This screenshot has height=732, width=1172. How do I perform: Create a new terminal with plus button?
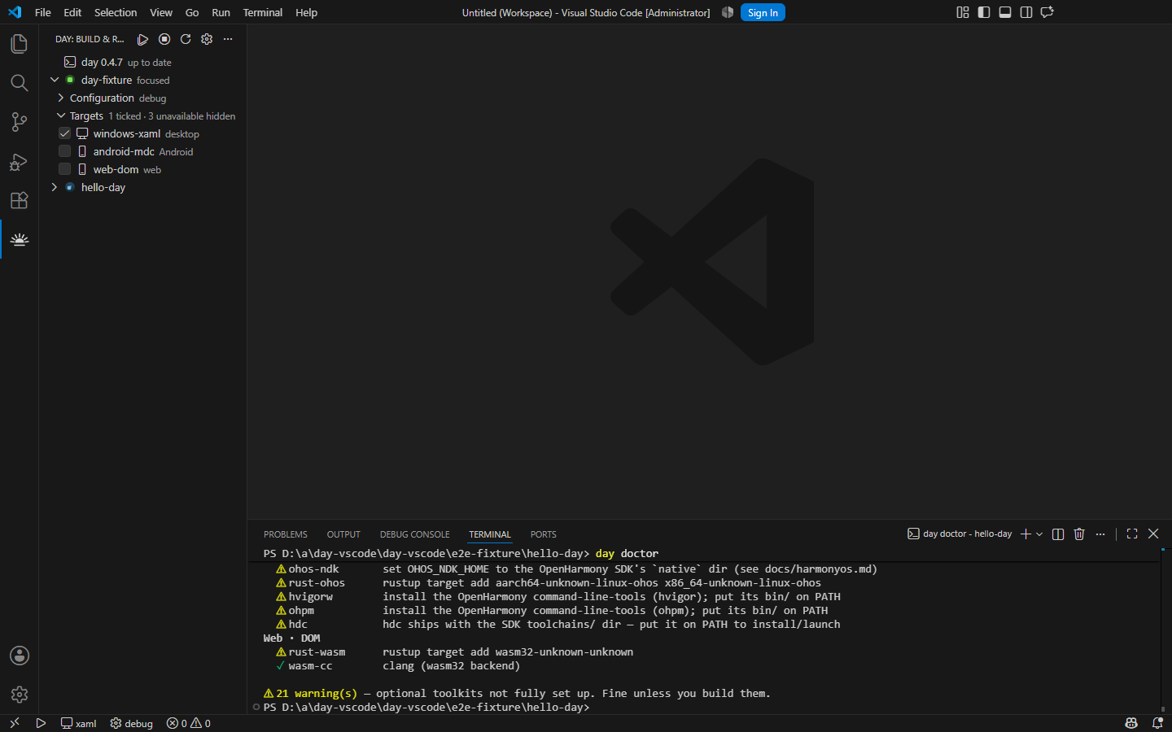(1025, 534)
